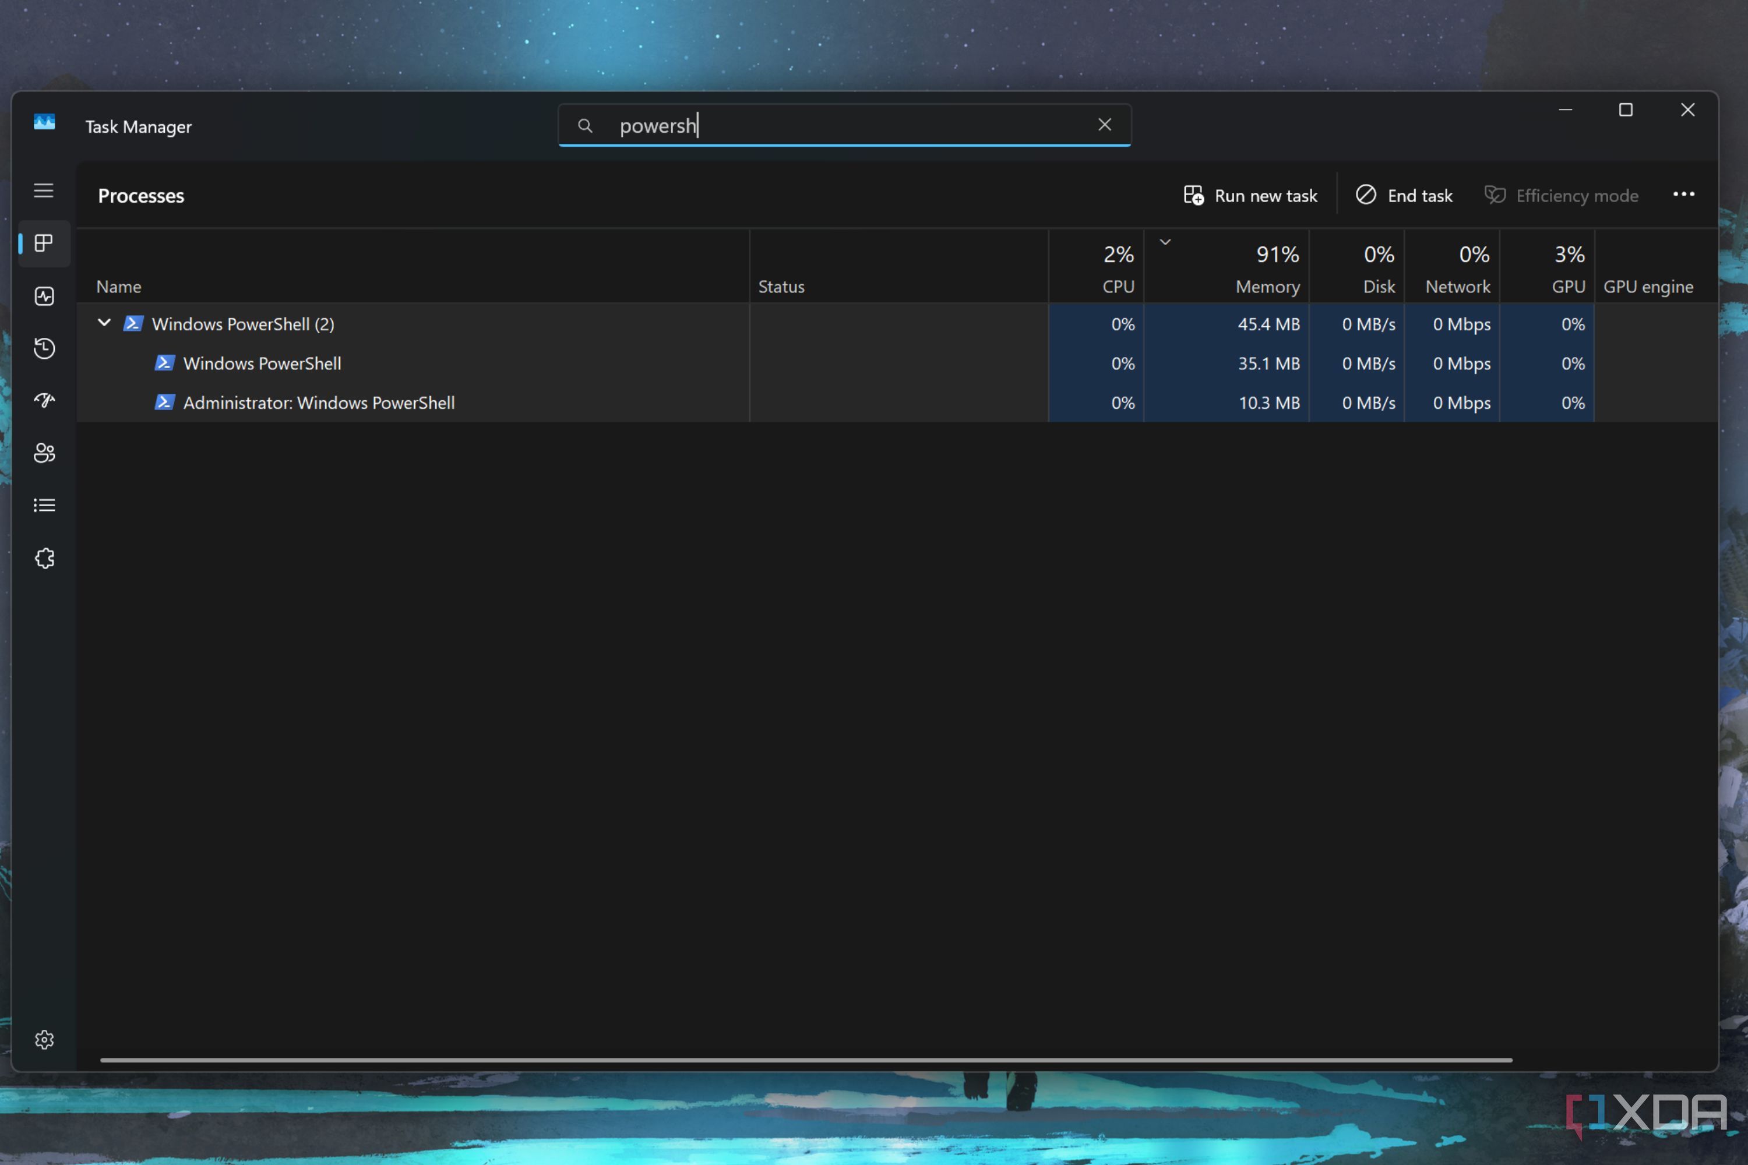Select the Processes sidebar icon
Screen dimensions: 1748x1165
point(44,243)
